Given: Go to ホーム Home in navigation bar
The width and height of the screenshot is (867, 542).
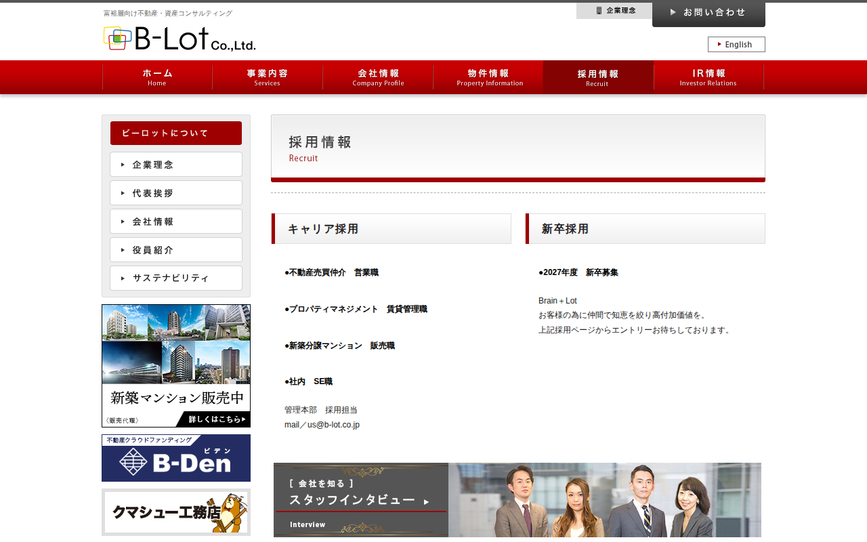Looking at the screenshot, I should [x=157, y=77].
